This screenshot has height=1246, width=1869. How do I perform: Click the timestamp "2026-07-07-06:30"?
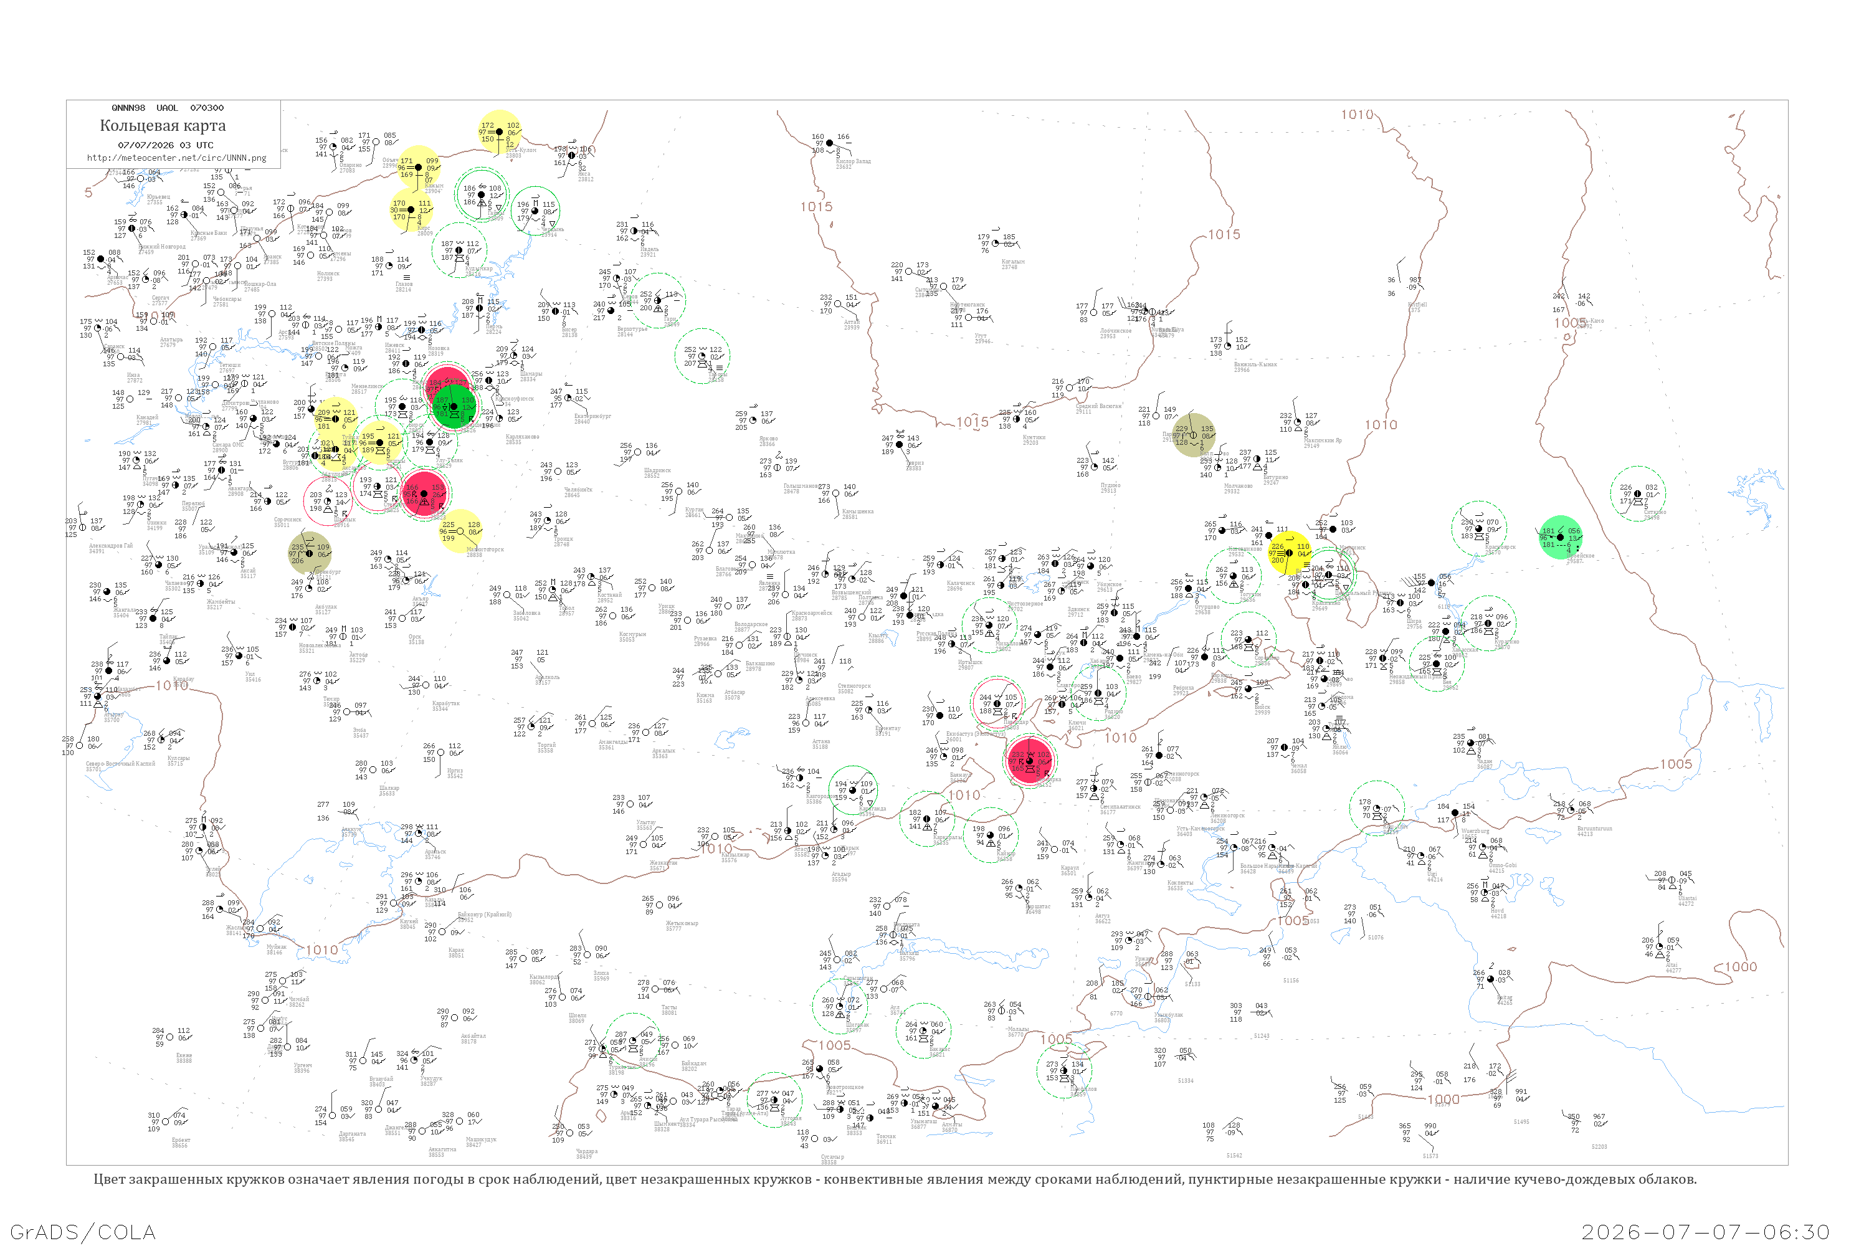(x=1705, y=1232)
